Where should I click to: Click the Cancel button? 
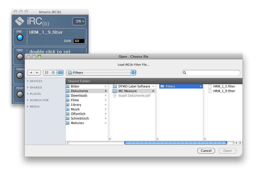(x=206, y=151)
